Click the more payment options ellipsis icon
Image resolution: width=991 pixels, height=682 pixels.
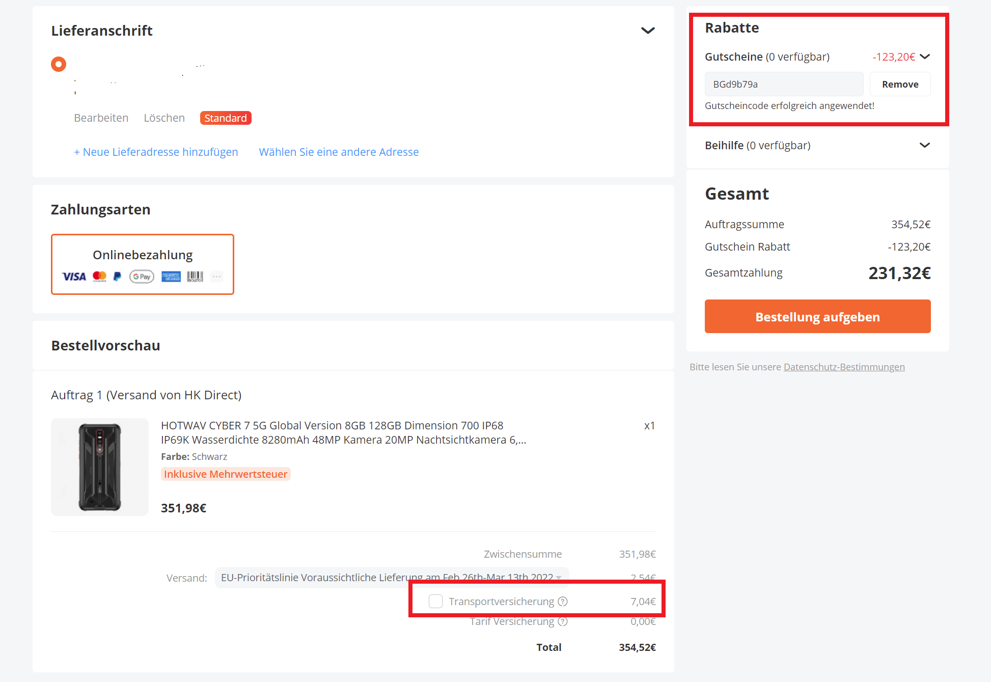point(217,277)
